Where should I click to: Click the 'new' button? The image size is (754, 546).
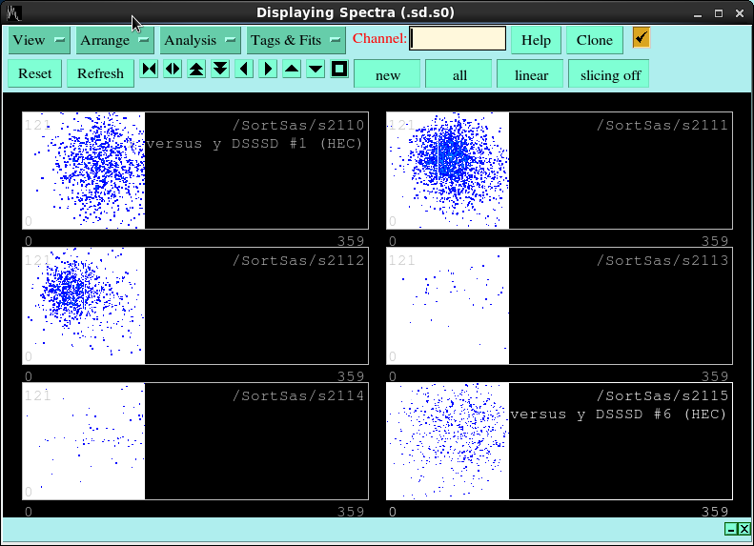click(x=388, y=75)
